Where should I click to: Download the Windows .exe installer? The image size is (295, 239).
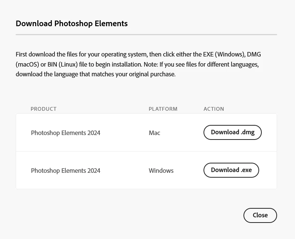click(231, 170)
